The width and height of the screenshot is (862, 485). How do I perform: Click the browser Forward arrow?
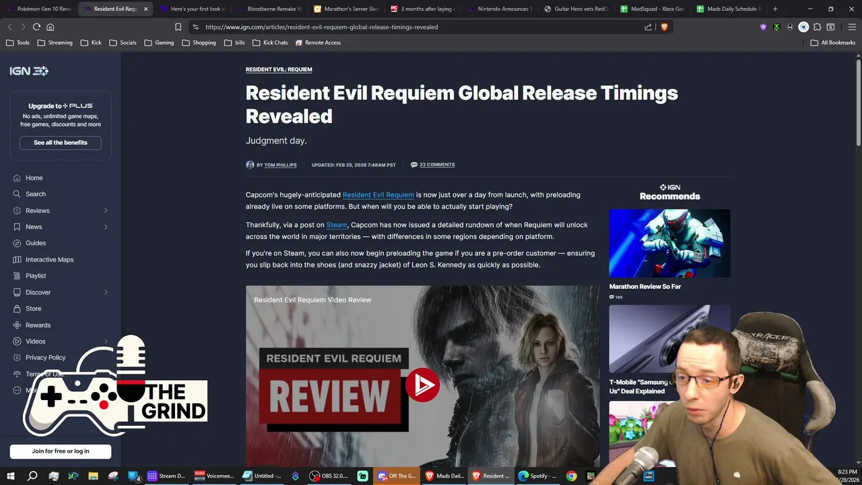click(23, 27)
